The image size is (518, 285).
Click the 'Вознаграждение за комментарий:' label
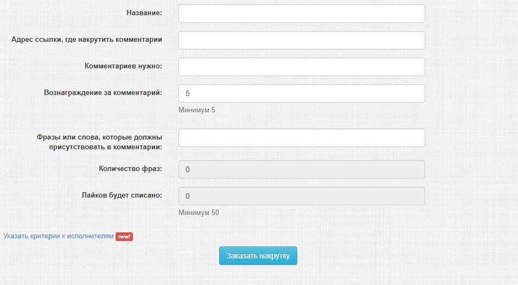tap(103, 92)
